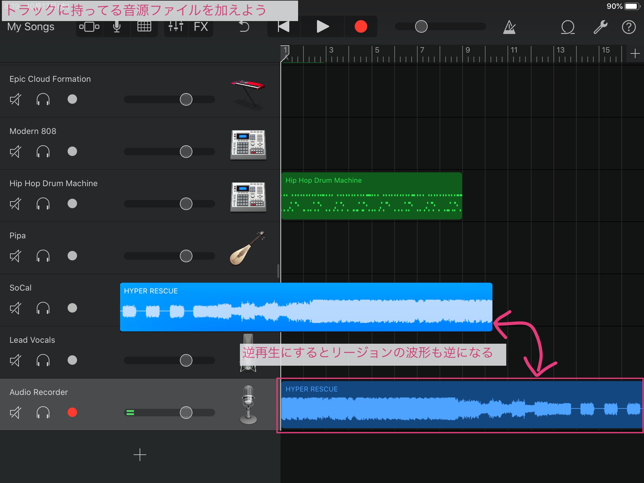The image size is (644, 483).
Task: Open the Live Loops grid button
Action: pyautogui.click(x=144, y=27)
